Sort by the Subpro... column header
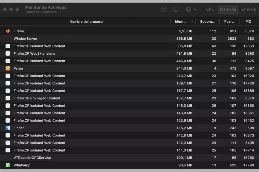Viewport: 259px width, 172px height. click(x=207, y=21)
